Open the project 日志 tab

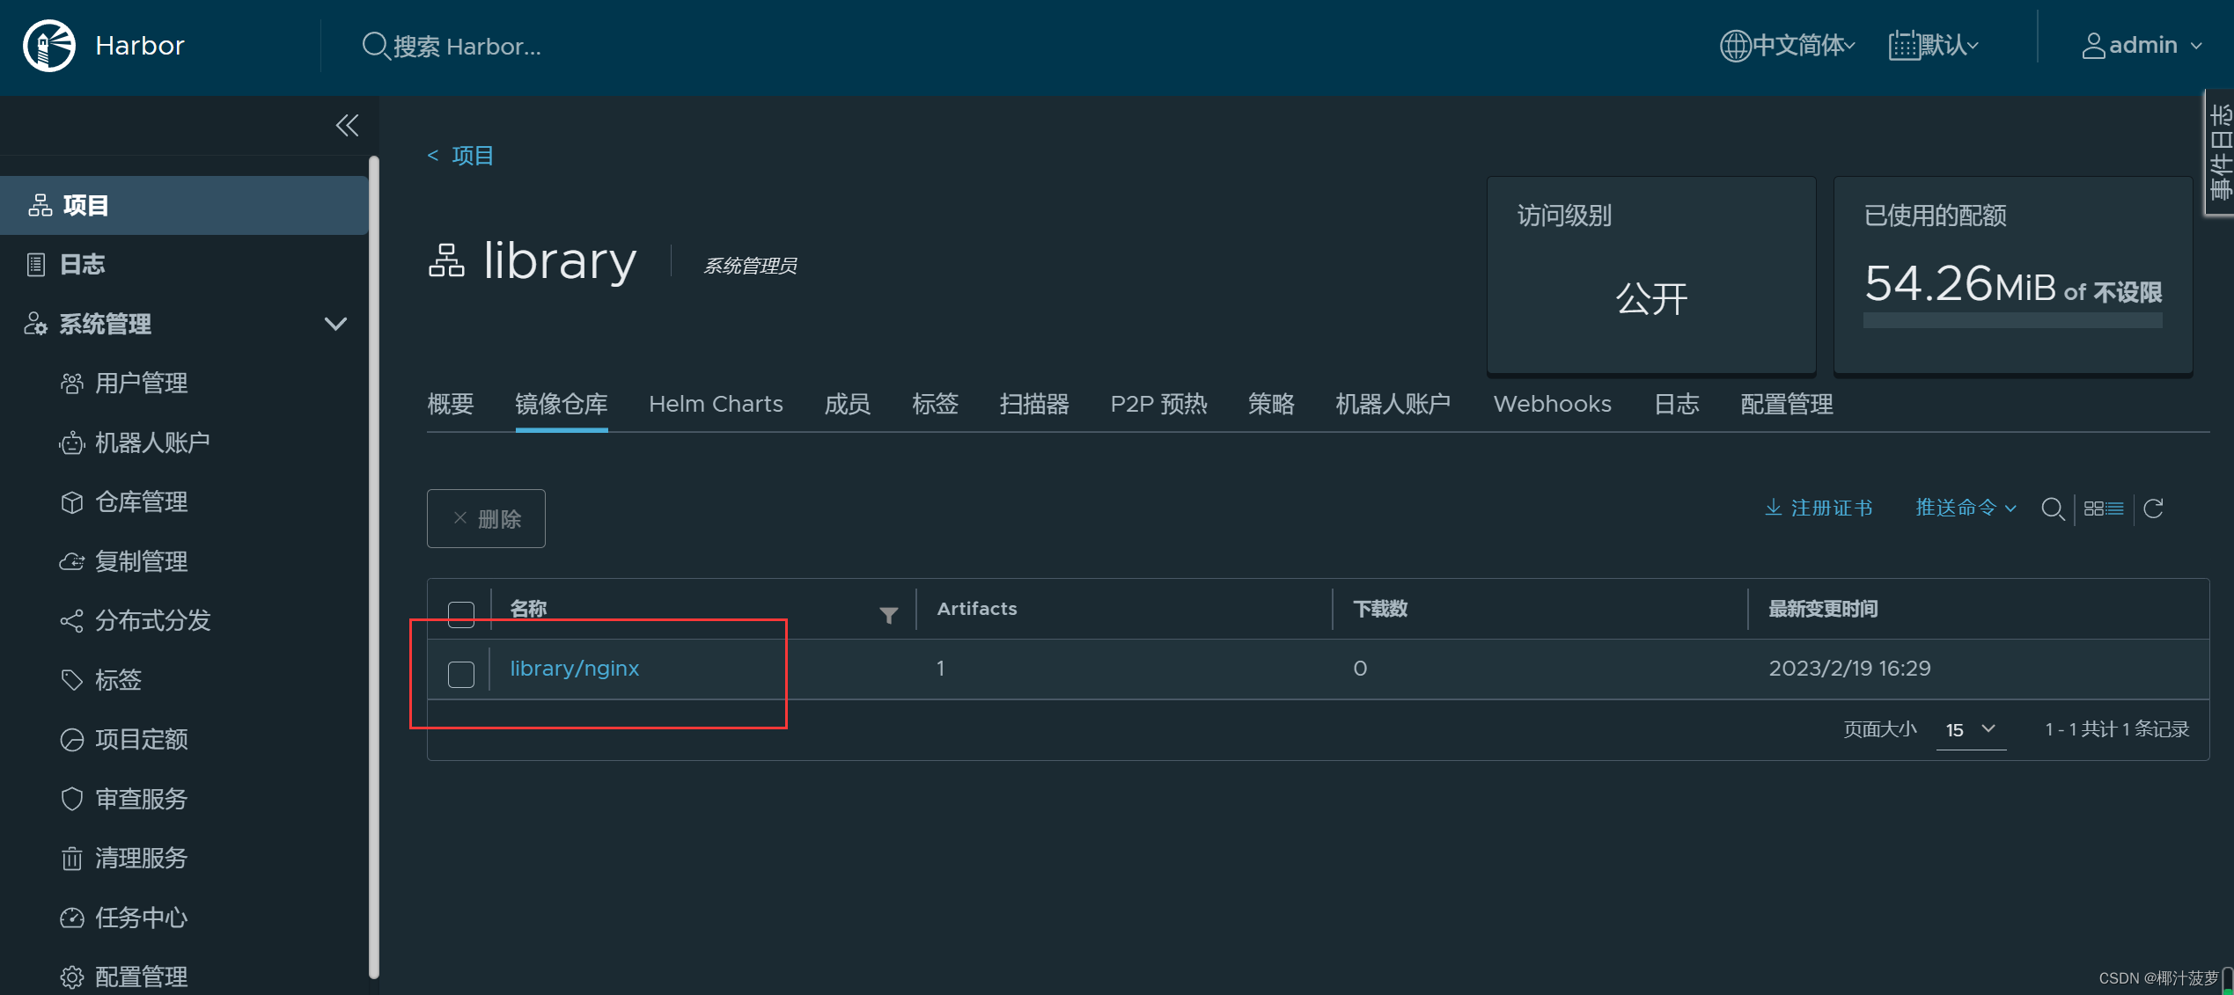[1677, 404]
